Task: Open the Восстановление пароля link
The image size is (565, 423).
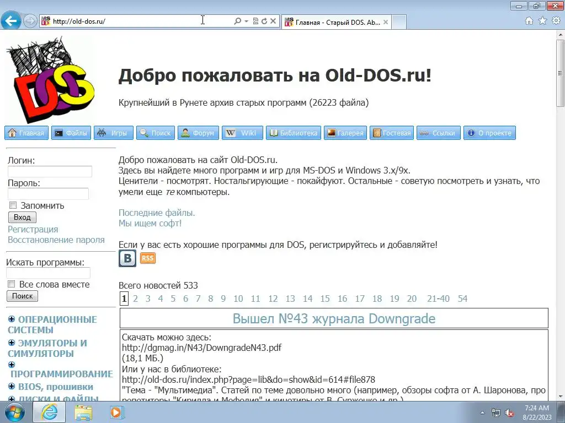Action: click(x=56, y=240)
